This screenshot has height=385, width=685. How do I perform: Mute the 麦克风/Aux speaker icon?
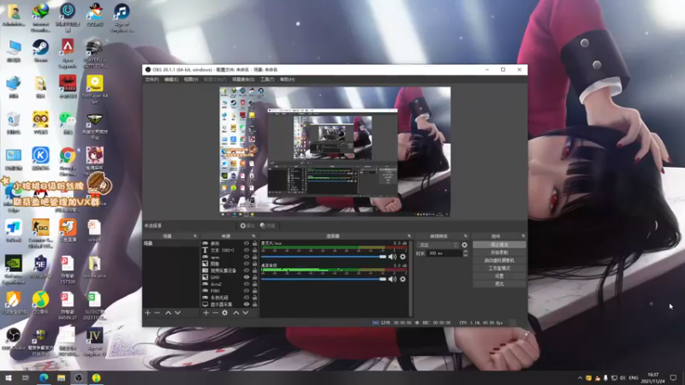pyautogui.click(x=392, y=257)
